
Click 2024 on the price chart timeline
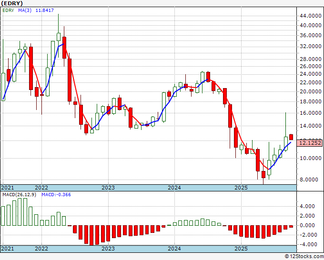(x=174, y=188)
